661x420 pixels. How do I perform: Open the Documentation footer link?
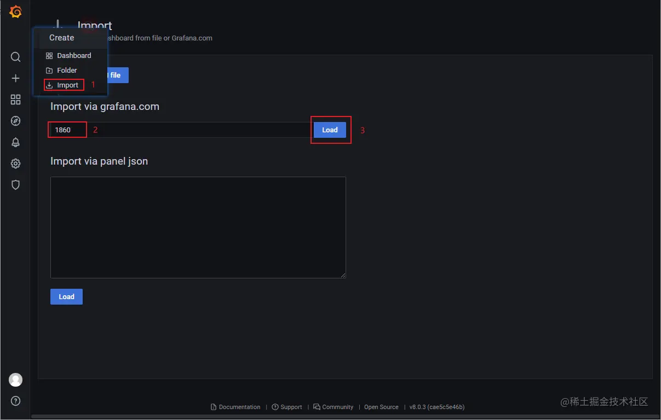(x=235, y=407)
